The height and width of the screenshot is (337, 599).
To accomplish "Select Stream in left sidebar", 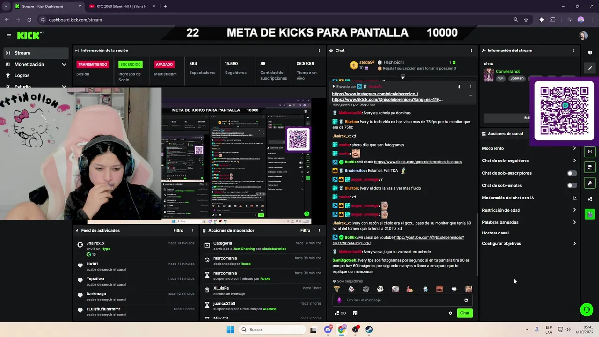I will click(36, 53).
